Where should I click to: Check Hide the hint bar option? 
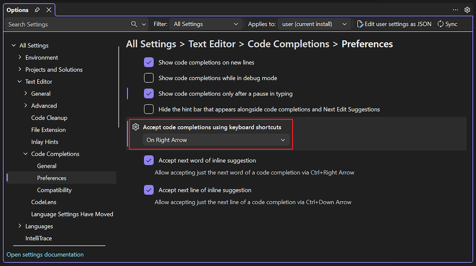pyautogui.click(x=149, y=109)
